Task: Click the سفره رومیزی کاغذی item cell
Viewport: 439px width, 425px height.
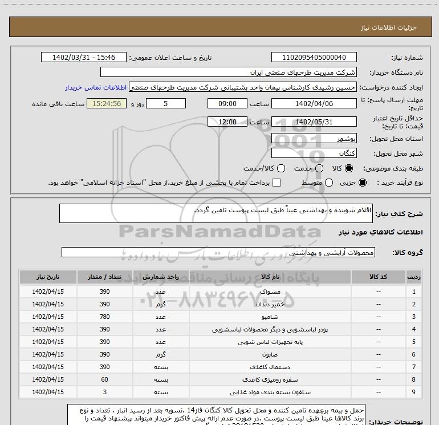Action: [x=270, y=379]
